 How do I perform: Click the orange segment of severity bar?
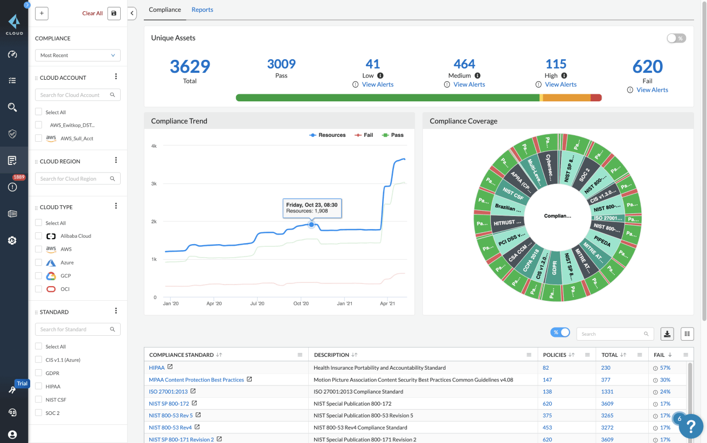[x=566, y=98]
